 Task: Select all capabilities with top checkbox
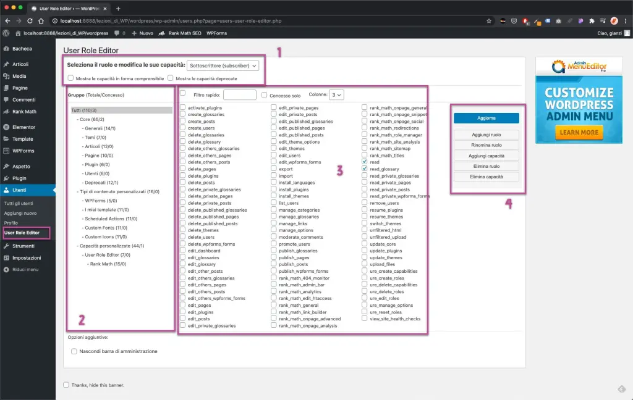click(x=182, y=93)
